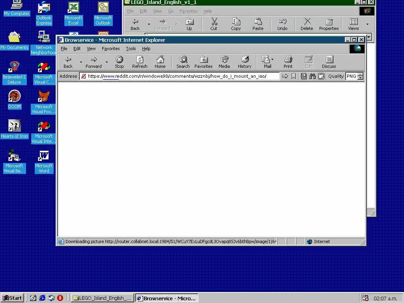
Task: Click the Mail toolbar icon
Action: click(x=266, y=62)
